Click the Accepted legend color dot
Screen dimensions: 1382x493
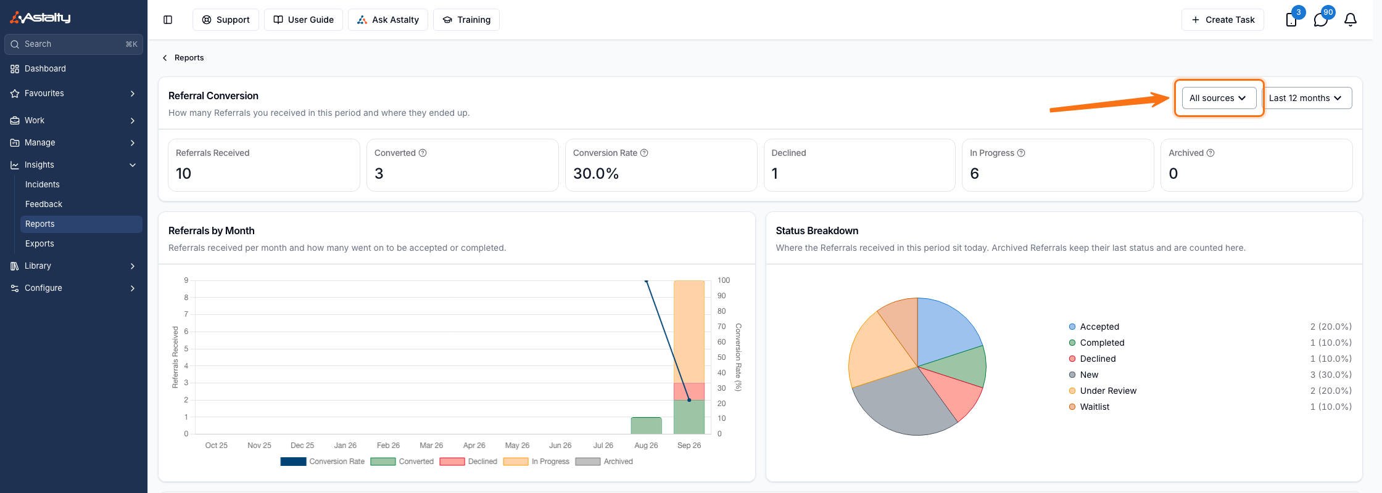[x=1072, y=327]
